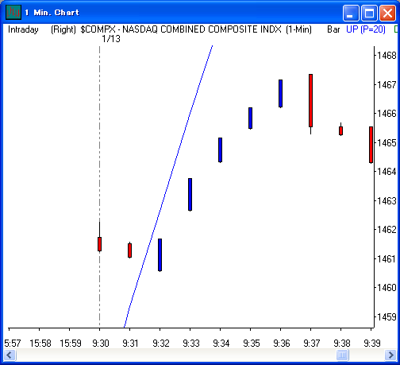Click the horizontal scrollbar thumb
The image size is (400, 365).
pyautogui.click(x=342, y=355)
